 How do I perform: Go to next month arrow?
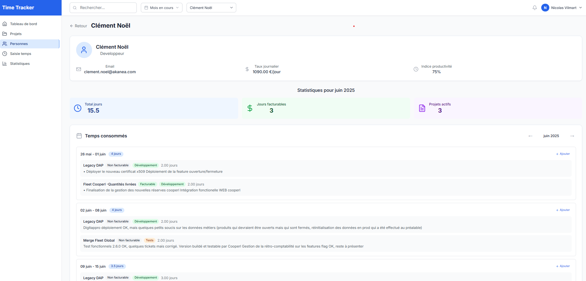pyautogui.click(x=572, y=136)
